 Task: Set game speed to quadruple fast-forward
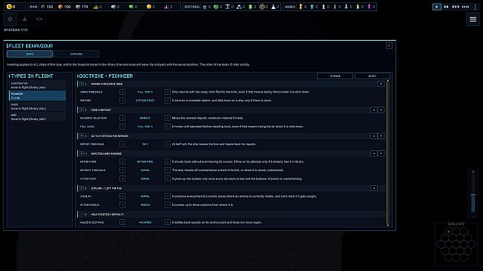tap(465, 7)
